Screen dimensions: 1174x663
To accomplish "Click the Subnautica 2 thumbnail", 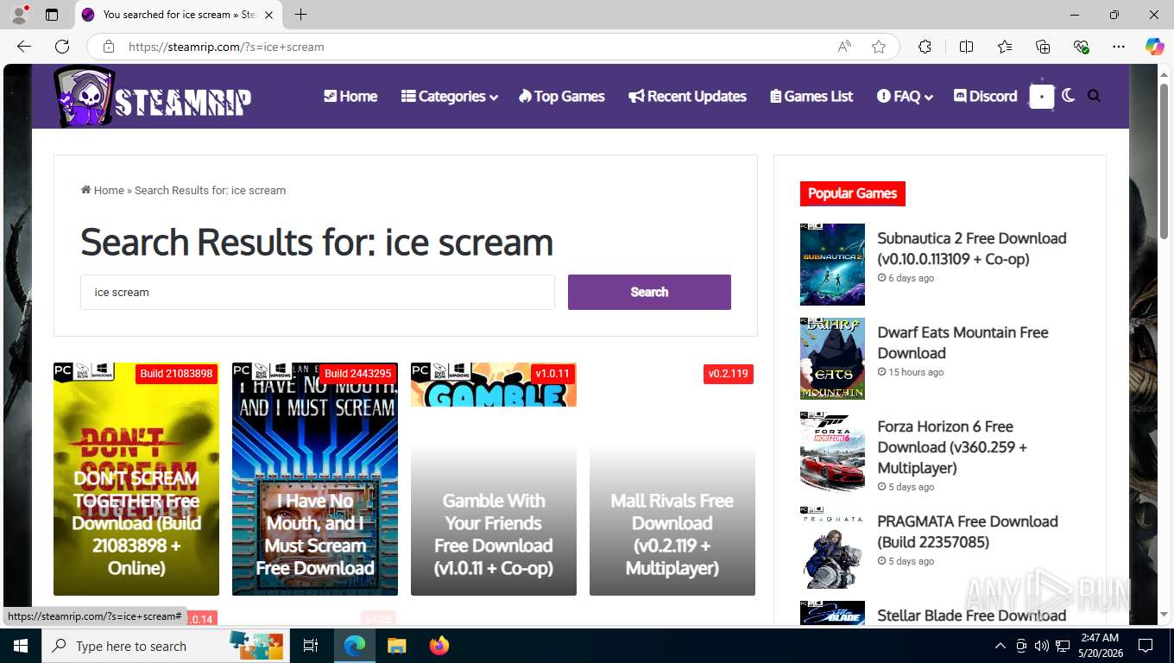I will click(832, 264).
